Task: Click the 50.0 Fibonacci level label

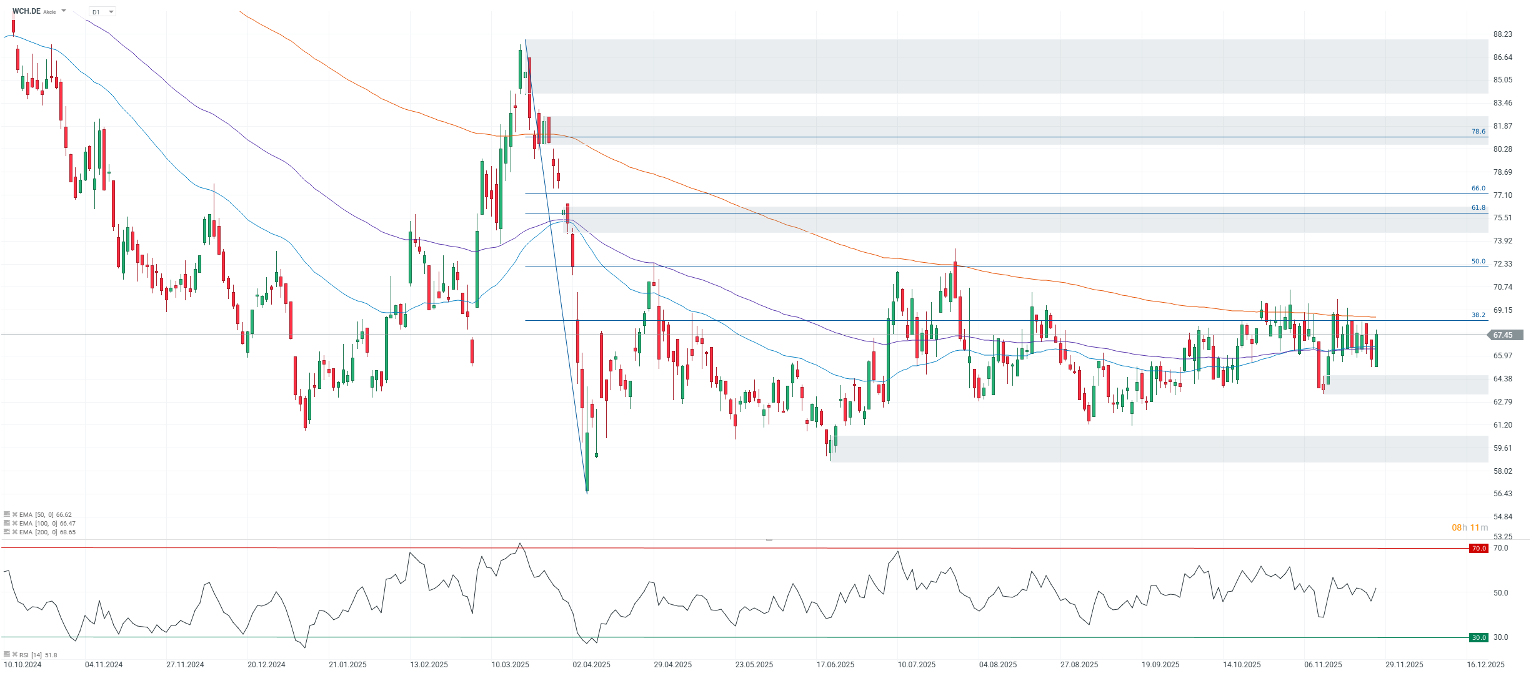Action: [1478, 262]
